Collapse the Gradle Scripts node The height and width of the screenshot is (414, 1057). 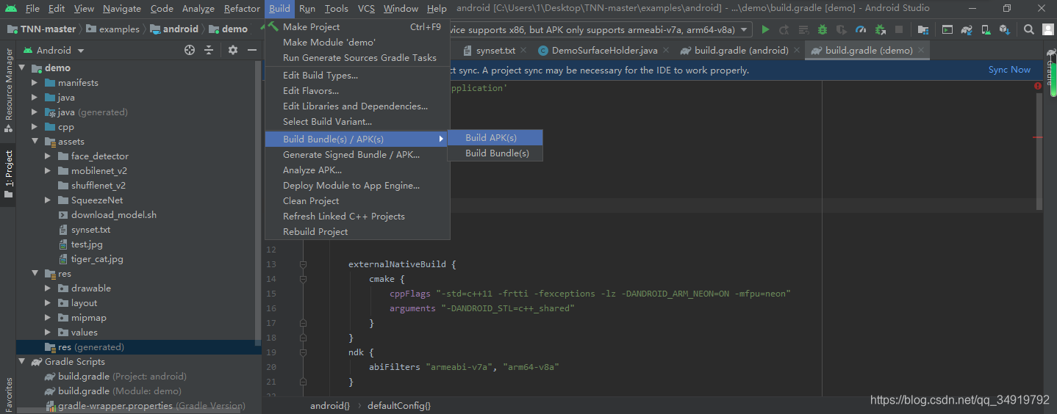point(21,361)
